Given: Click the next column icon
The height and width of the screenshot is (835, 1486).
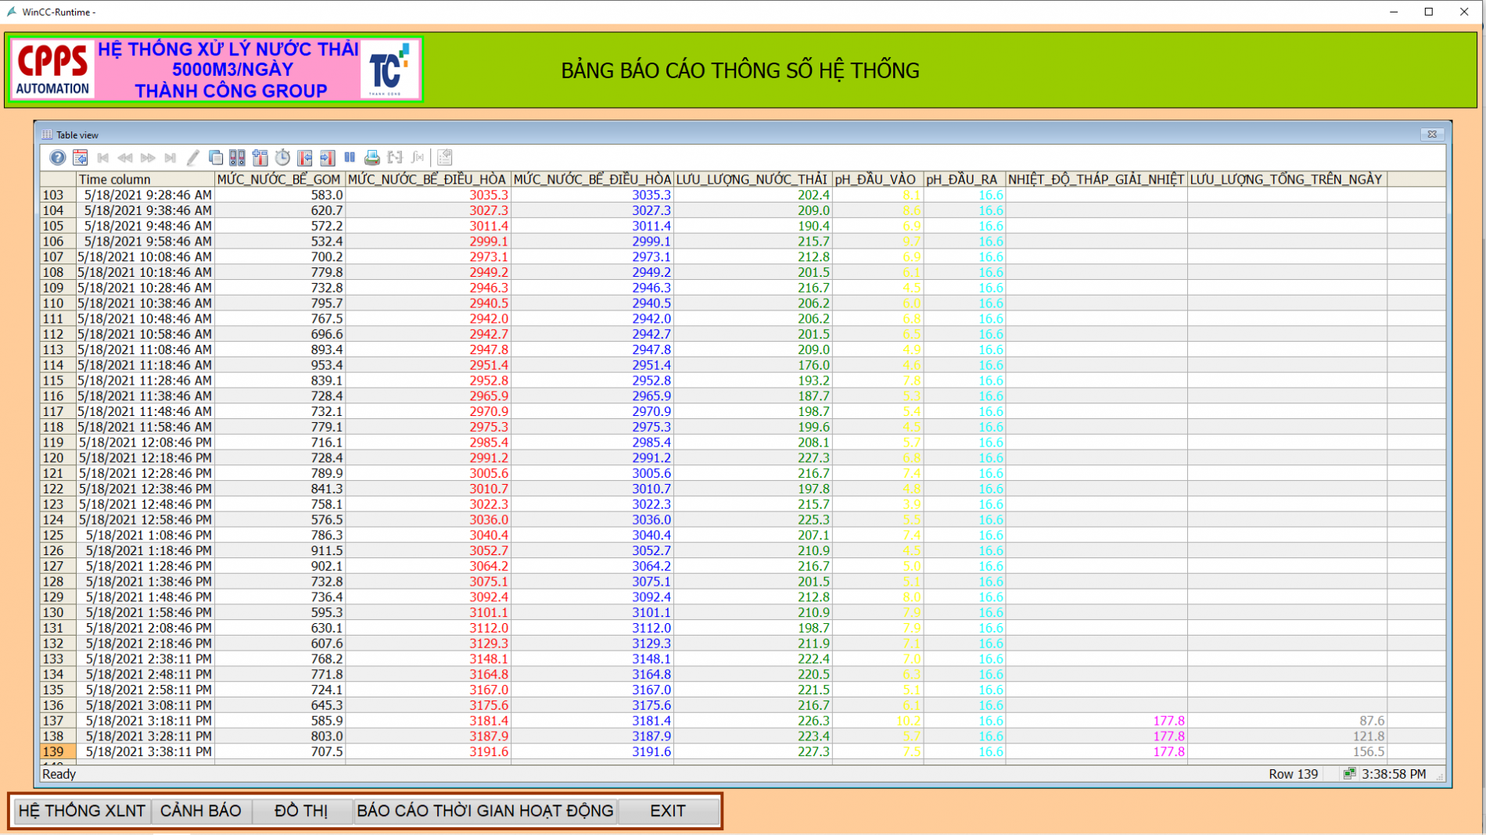Looking at the screenshot, I should [328, 158].
